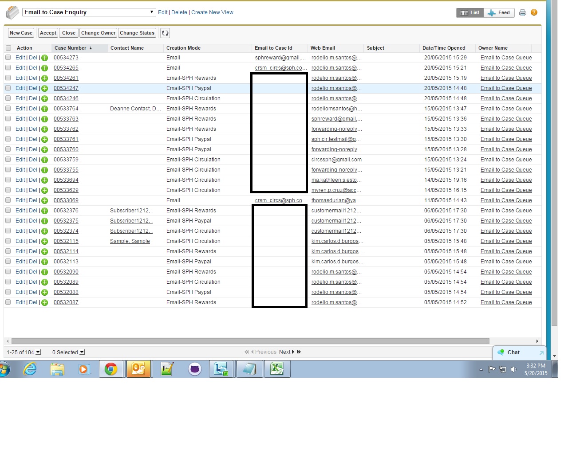Switch to the Feed tab

(x=499, y=13)
